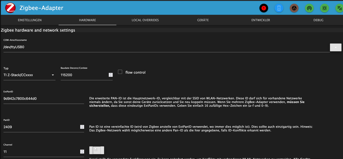
Task: Switch to the Geräte tab
Action: point(203,20)
